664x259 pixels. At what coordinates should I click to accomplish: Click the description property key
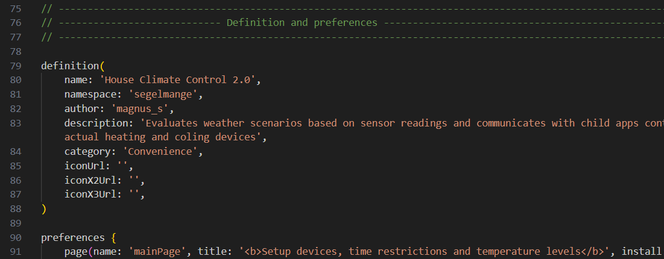[97, 123]
